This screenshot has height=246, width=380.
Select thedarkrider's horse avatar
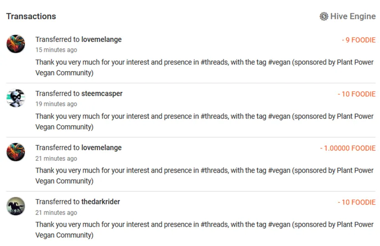coord(15,206)
